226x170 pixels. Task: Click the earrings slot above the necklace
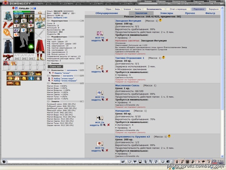click(40, 12)
